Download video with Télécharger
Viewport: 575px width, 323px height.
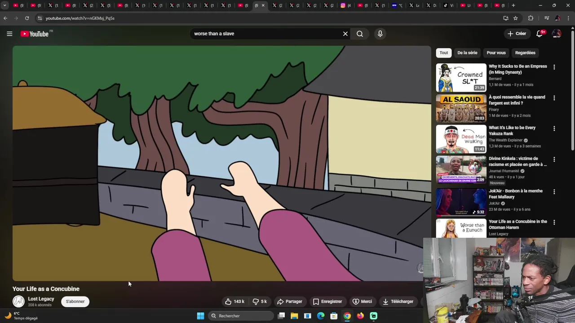(398, 301)
